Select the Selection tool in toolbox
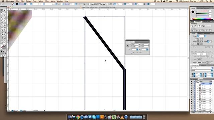Viewport: 214px width, 120px height. pos(2,10)
